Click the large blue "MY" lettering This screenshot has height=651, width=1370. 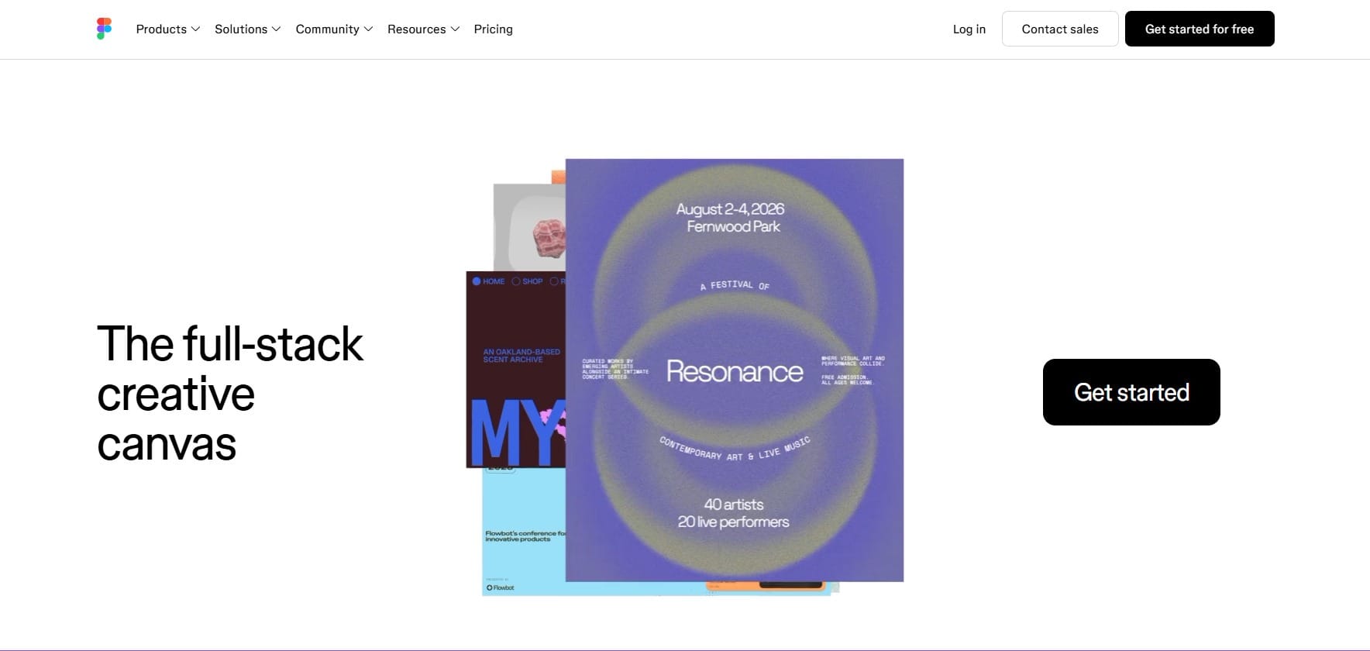(517, 432)
